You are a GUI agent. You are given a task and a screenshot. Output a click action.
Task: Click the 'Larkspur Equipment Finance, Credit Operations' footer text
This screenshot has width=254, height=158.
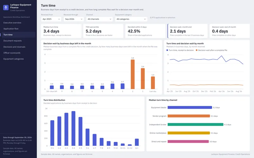tap(231, 154)
